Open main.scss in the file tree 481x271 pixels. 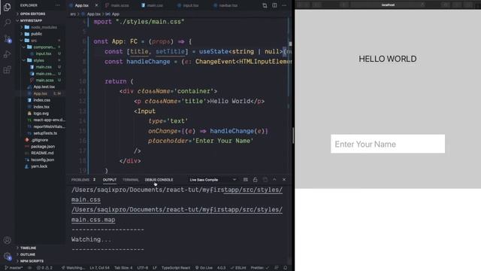point(44,81)
